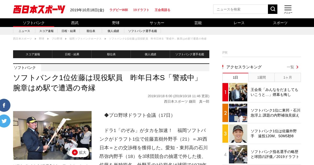Image resolution: width=314 pixels, height=165 pixels.
Task: Select the 野球 main nav item
Action: point(116,23)
